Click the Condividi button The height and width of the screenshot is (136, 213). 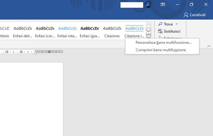click(x=194, y=15)
